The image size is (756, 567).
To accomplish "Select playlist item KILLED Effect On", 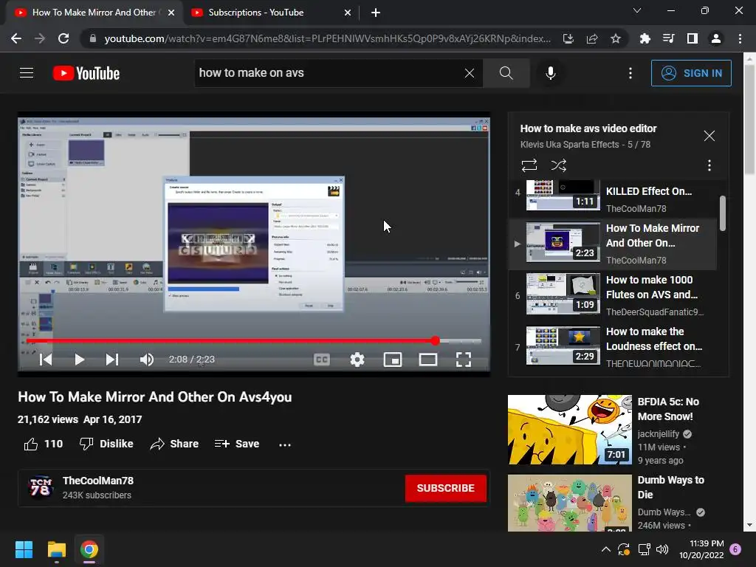I will pyautogui.click(x=612, y=198).
